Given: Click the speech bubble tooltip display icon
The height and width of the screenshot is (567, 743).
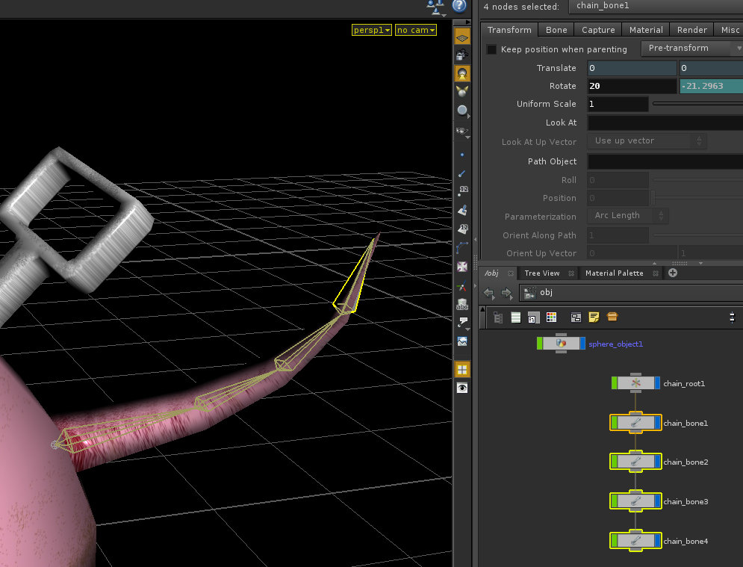Looking at the screenshot, I should click(x=462, y=323).
